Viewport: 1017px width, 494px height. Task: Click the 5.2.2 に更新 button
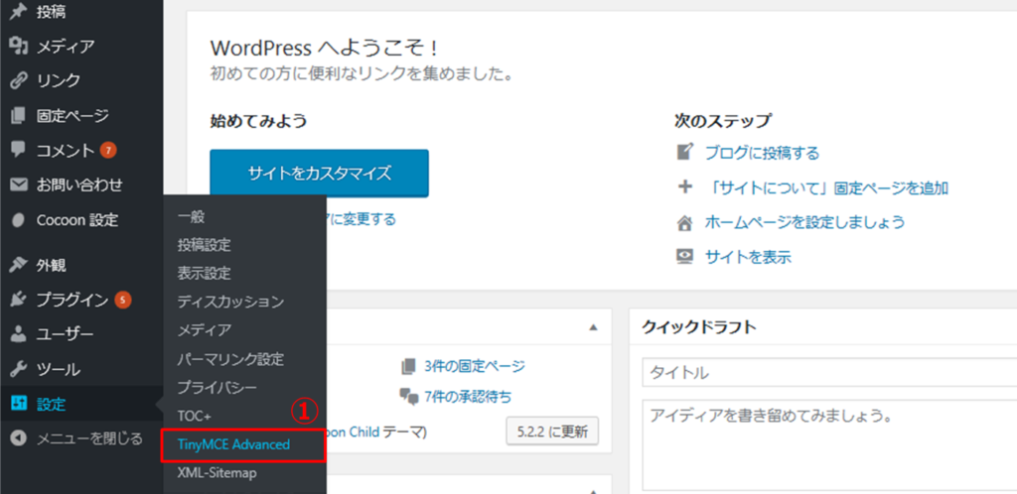(552, 432)
